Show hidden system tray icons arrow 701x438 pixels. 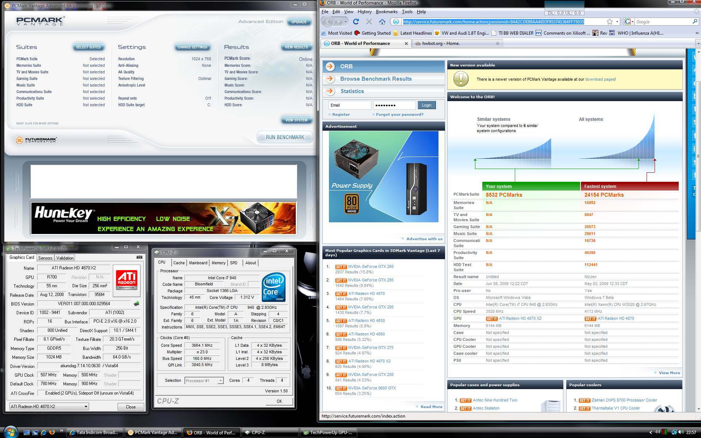pyautogui.click(x=650, y=432)
